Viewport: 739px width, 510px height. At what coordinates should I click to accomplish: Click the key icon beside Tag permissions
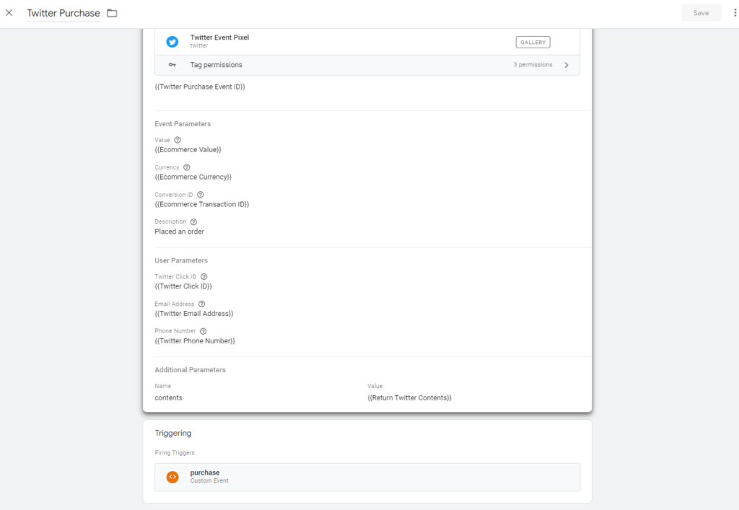[x=172, y=65]
